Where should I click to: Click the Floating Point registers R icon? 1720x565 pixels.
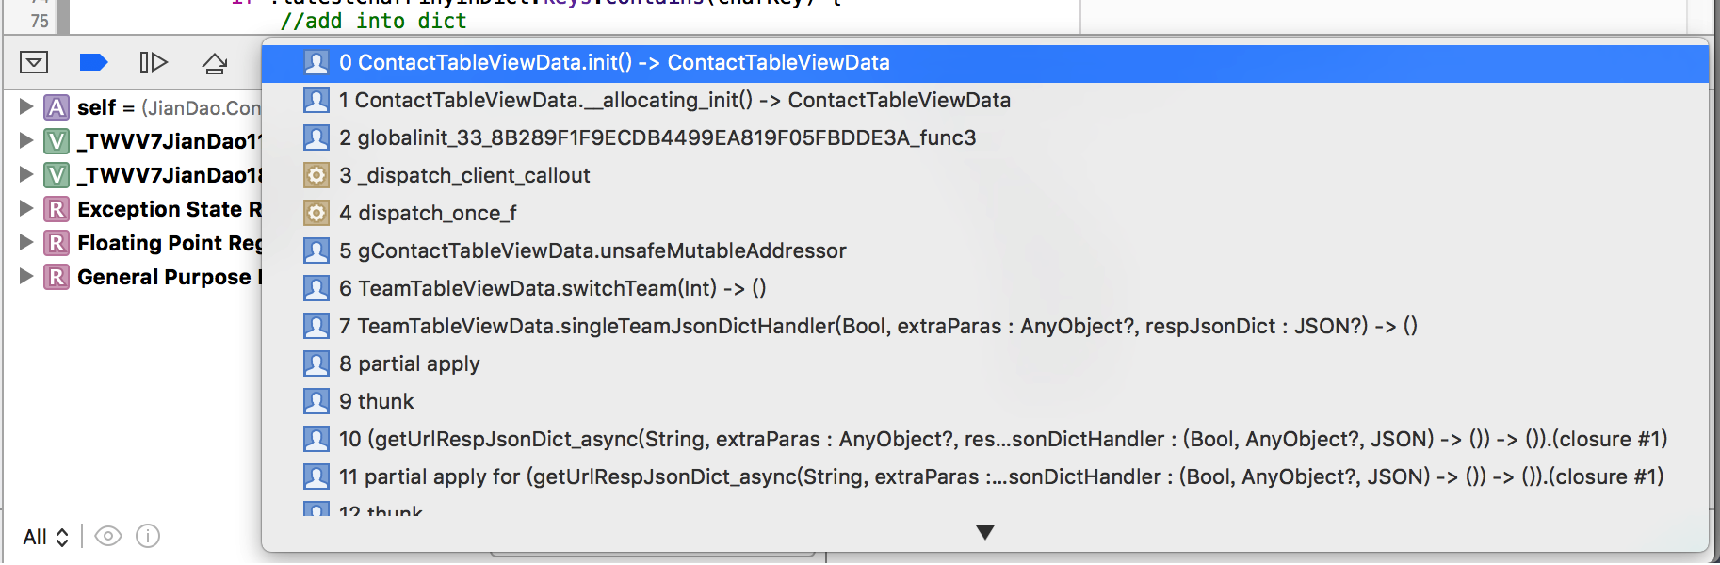click(x=57, y=243)
